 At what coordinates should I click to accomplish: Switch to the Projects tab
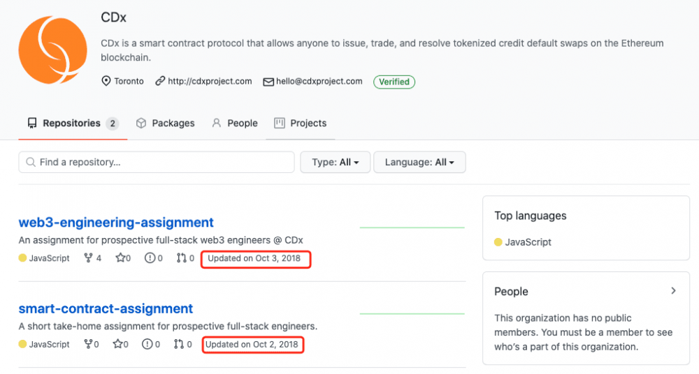point(300,124)
